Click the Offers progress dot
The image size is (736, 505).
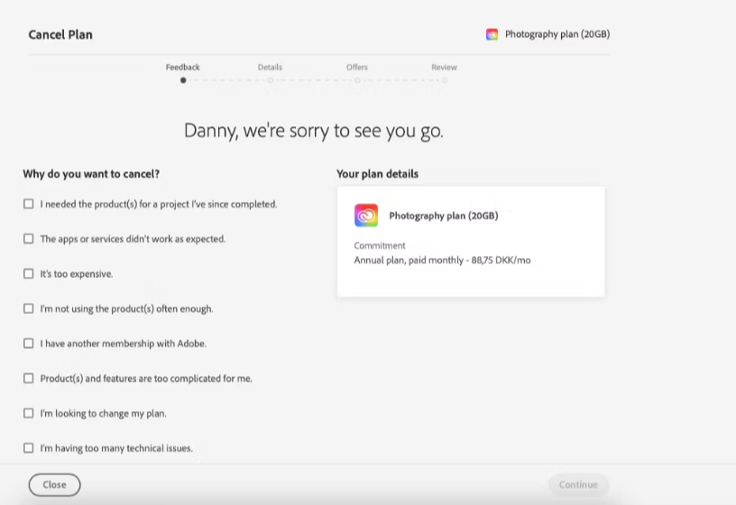[357, 80]
